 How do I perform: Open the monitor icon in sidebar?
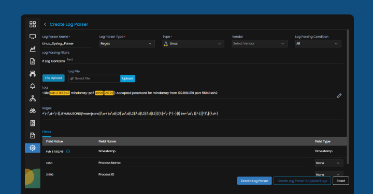(33, 37)
